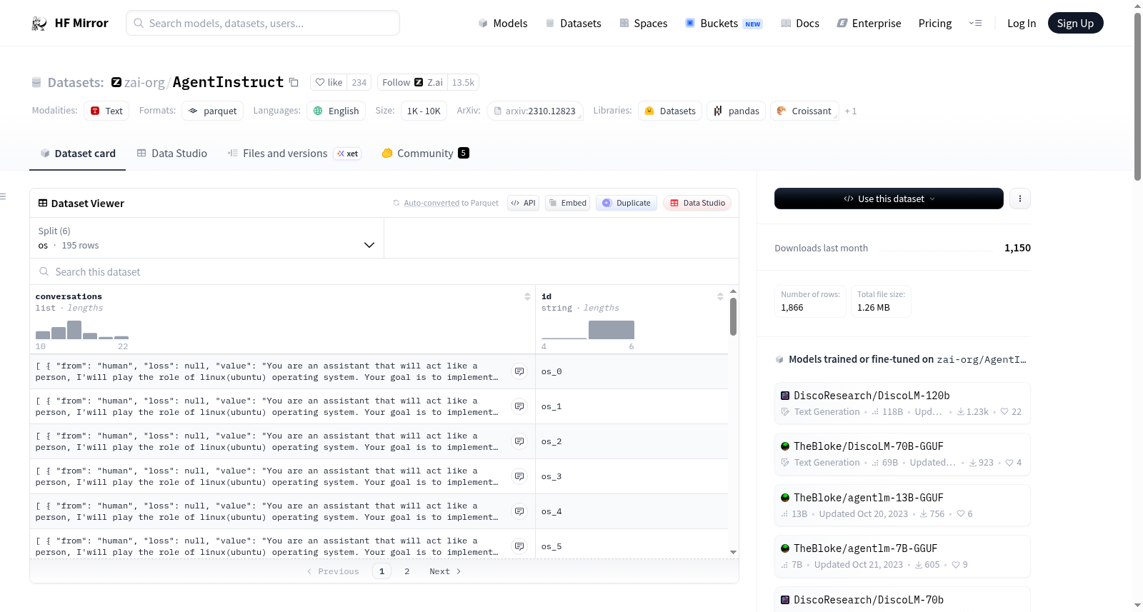Expand the left sidebar menu handle
Image resolution: width=1143 pixels, height=612 pixels.
click(4, 196)
